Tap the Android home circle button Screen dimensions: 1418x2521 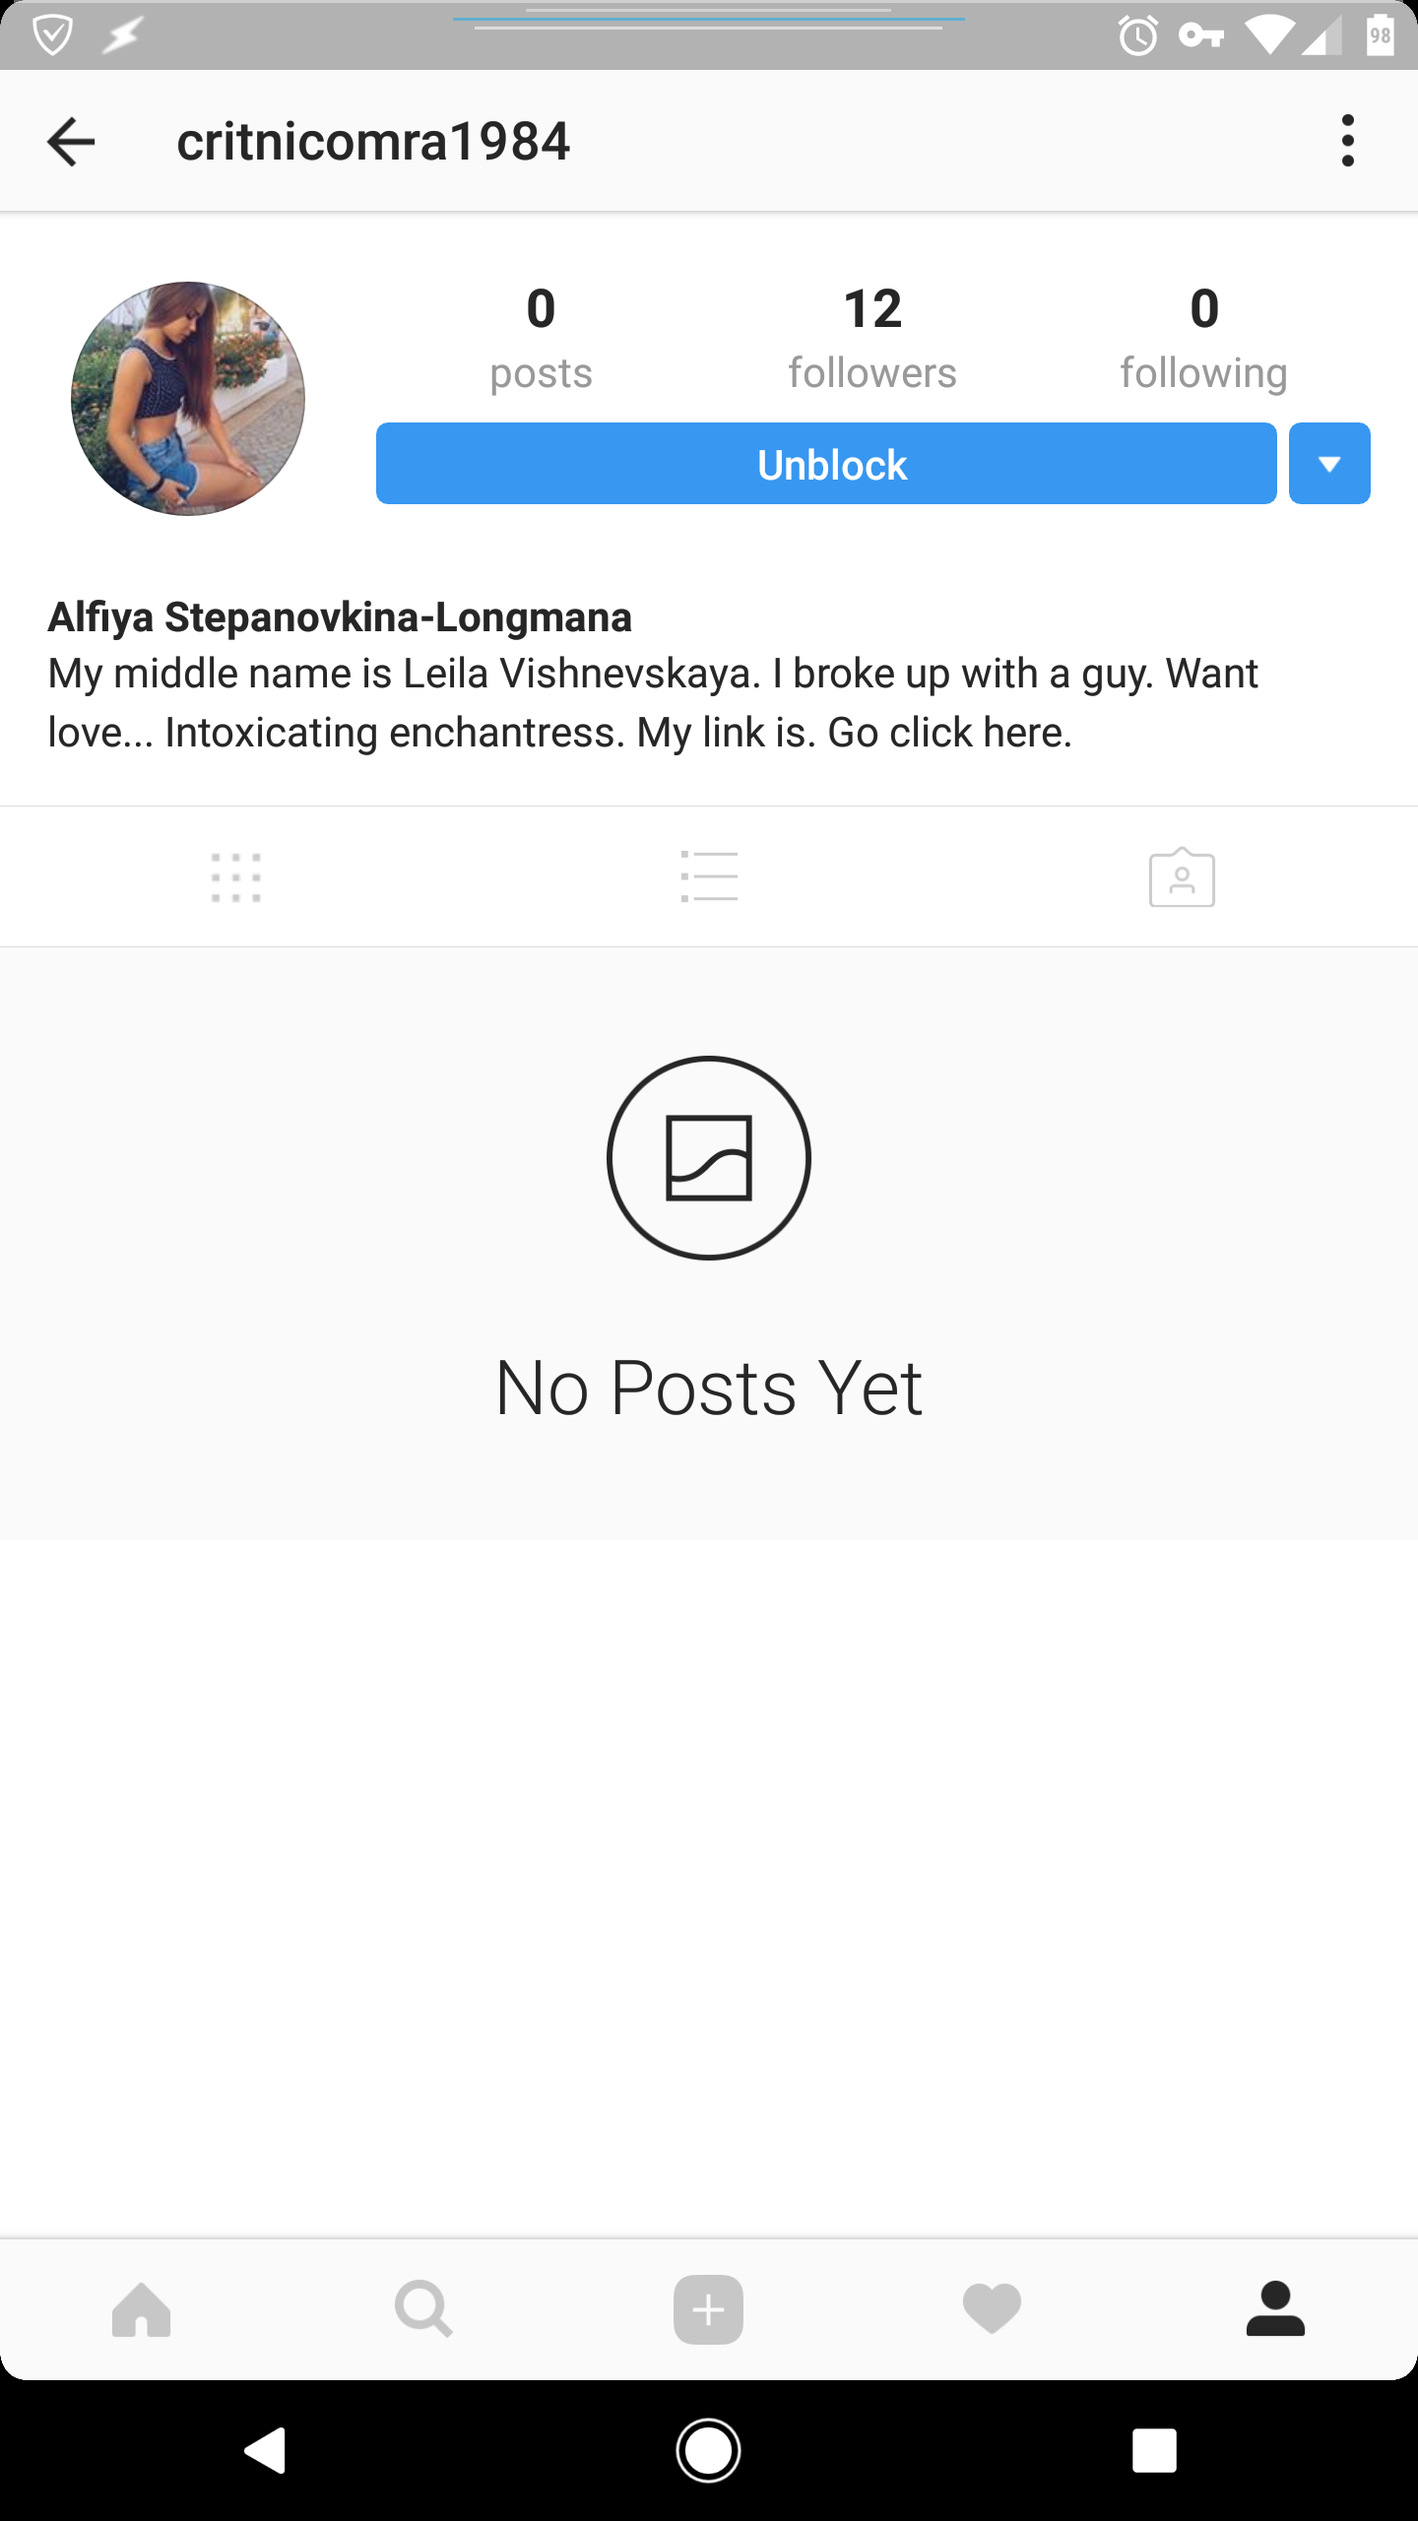(708, 2450)
